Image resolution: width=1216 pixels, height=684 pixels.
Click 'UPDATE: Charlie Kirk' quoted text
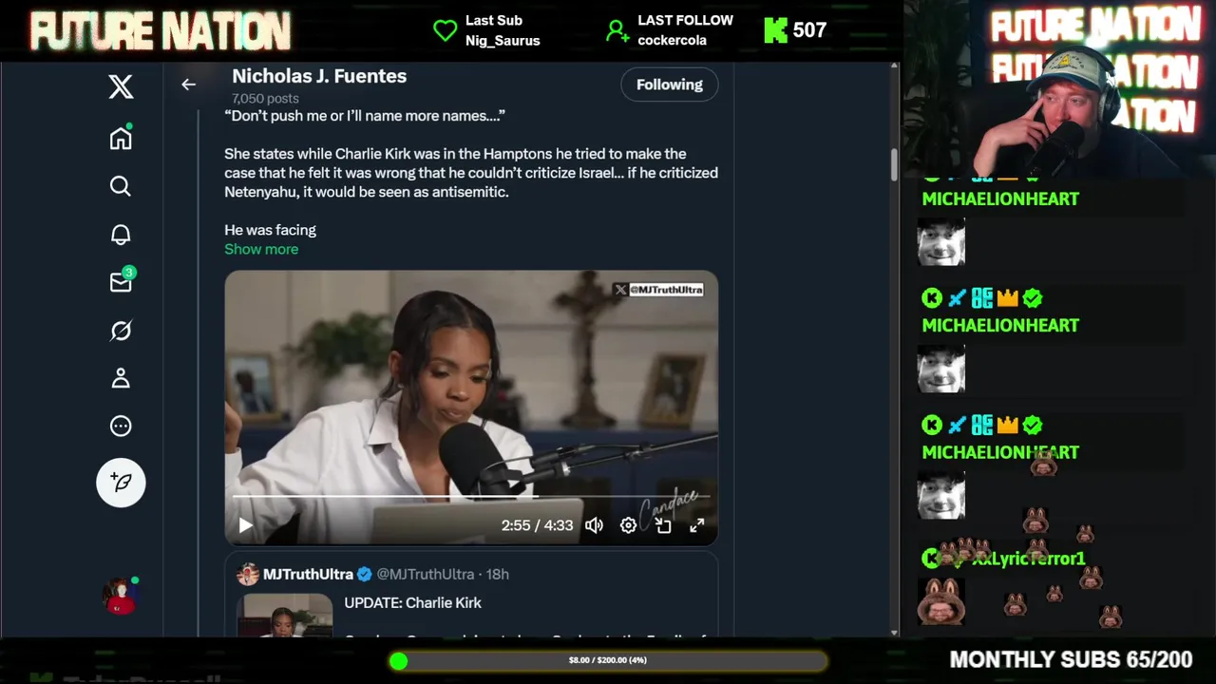pyautogui.click(x=412, y=602)
